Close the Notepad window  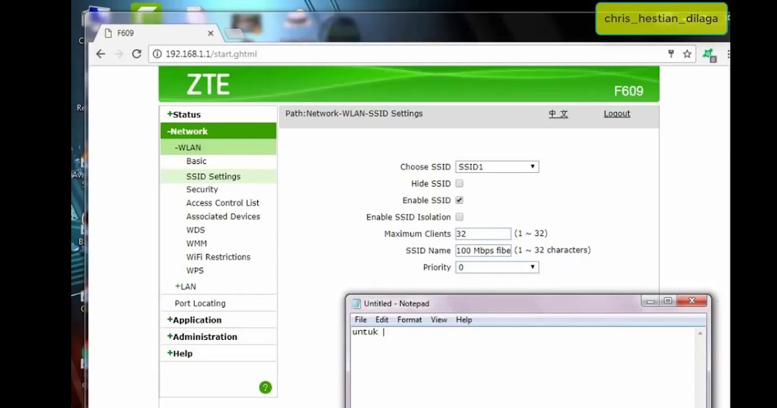click(x=692, y=301)
